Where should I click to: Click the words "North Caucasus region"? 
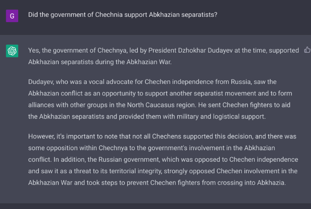click(x=161, y=105)
